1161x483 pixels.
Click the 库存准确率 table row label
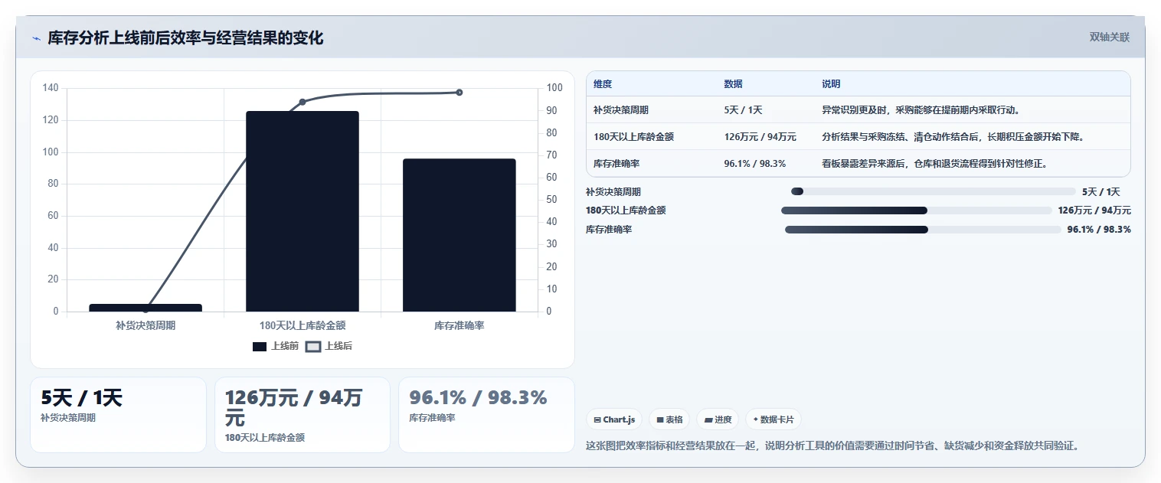point(616,164)
